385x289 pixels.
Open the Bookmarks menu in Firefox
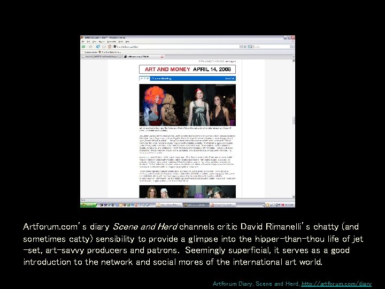(x=111, y=42)
